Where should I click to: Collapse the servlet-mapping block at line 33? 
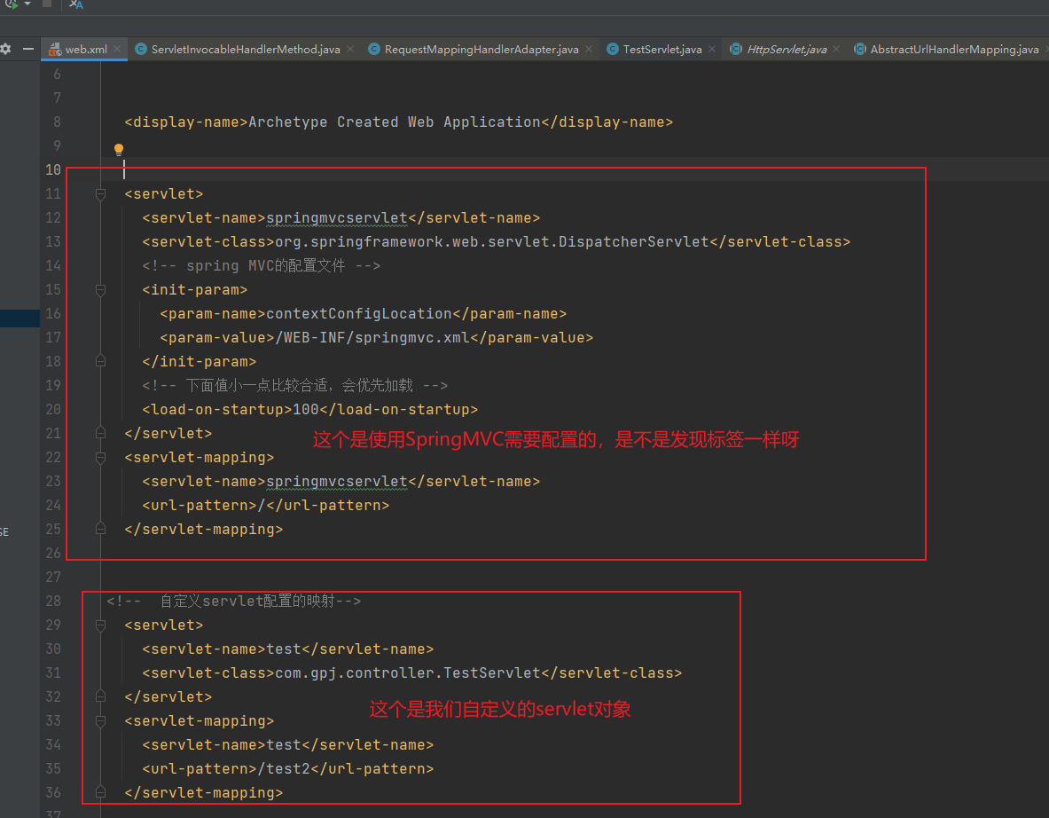pyautogui.click(x=100, y=721)
